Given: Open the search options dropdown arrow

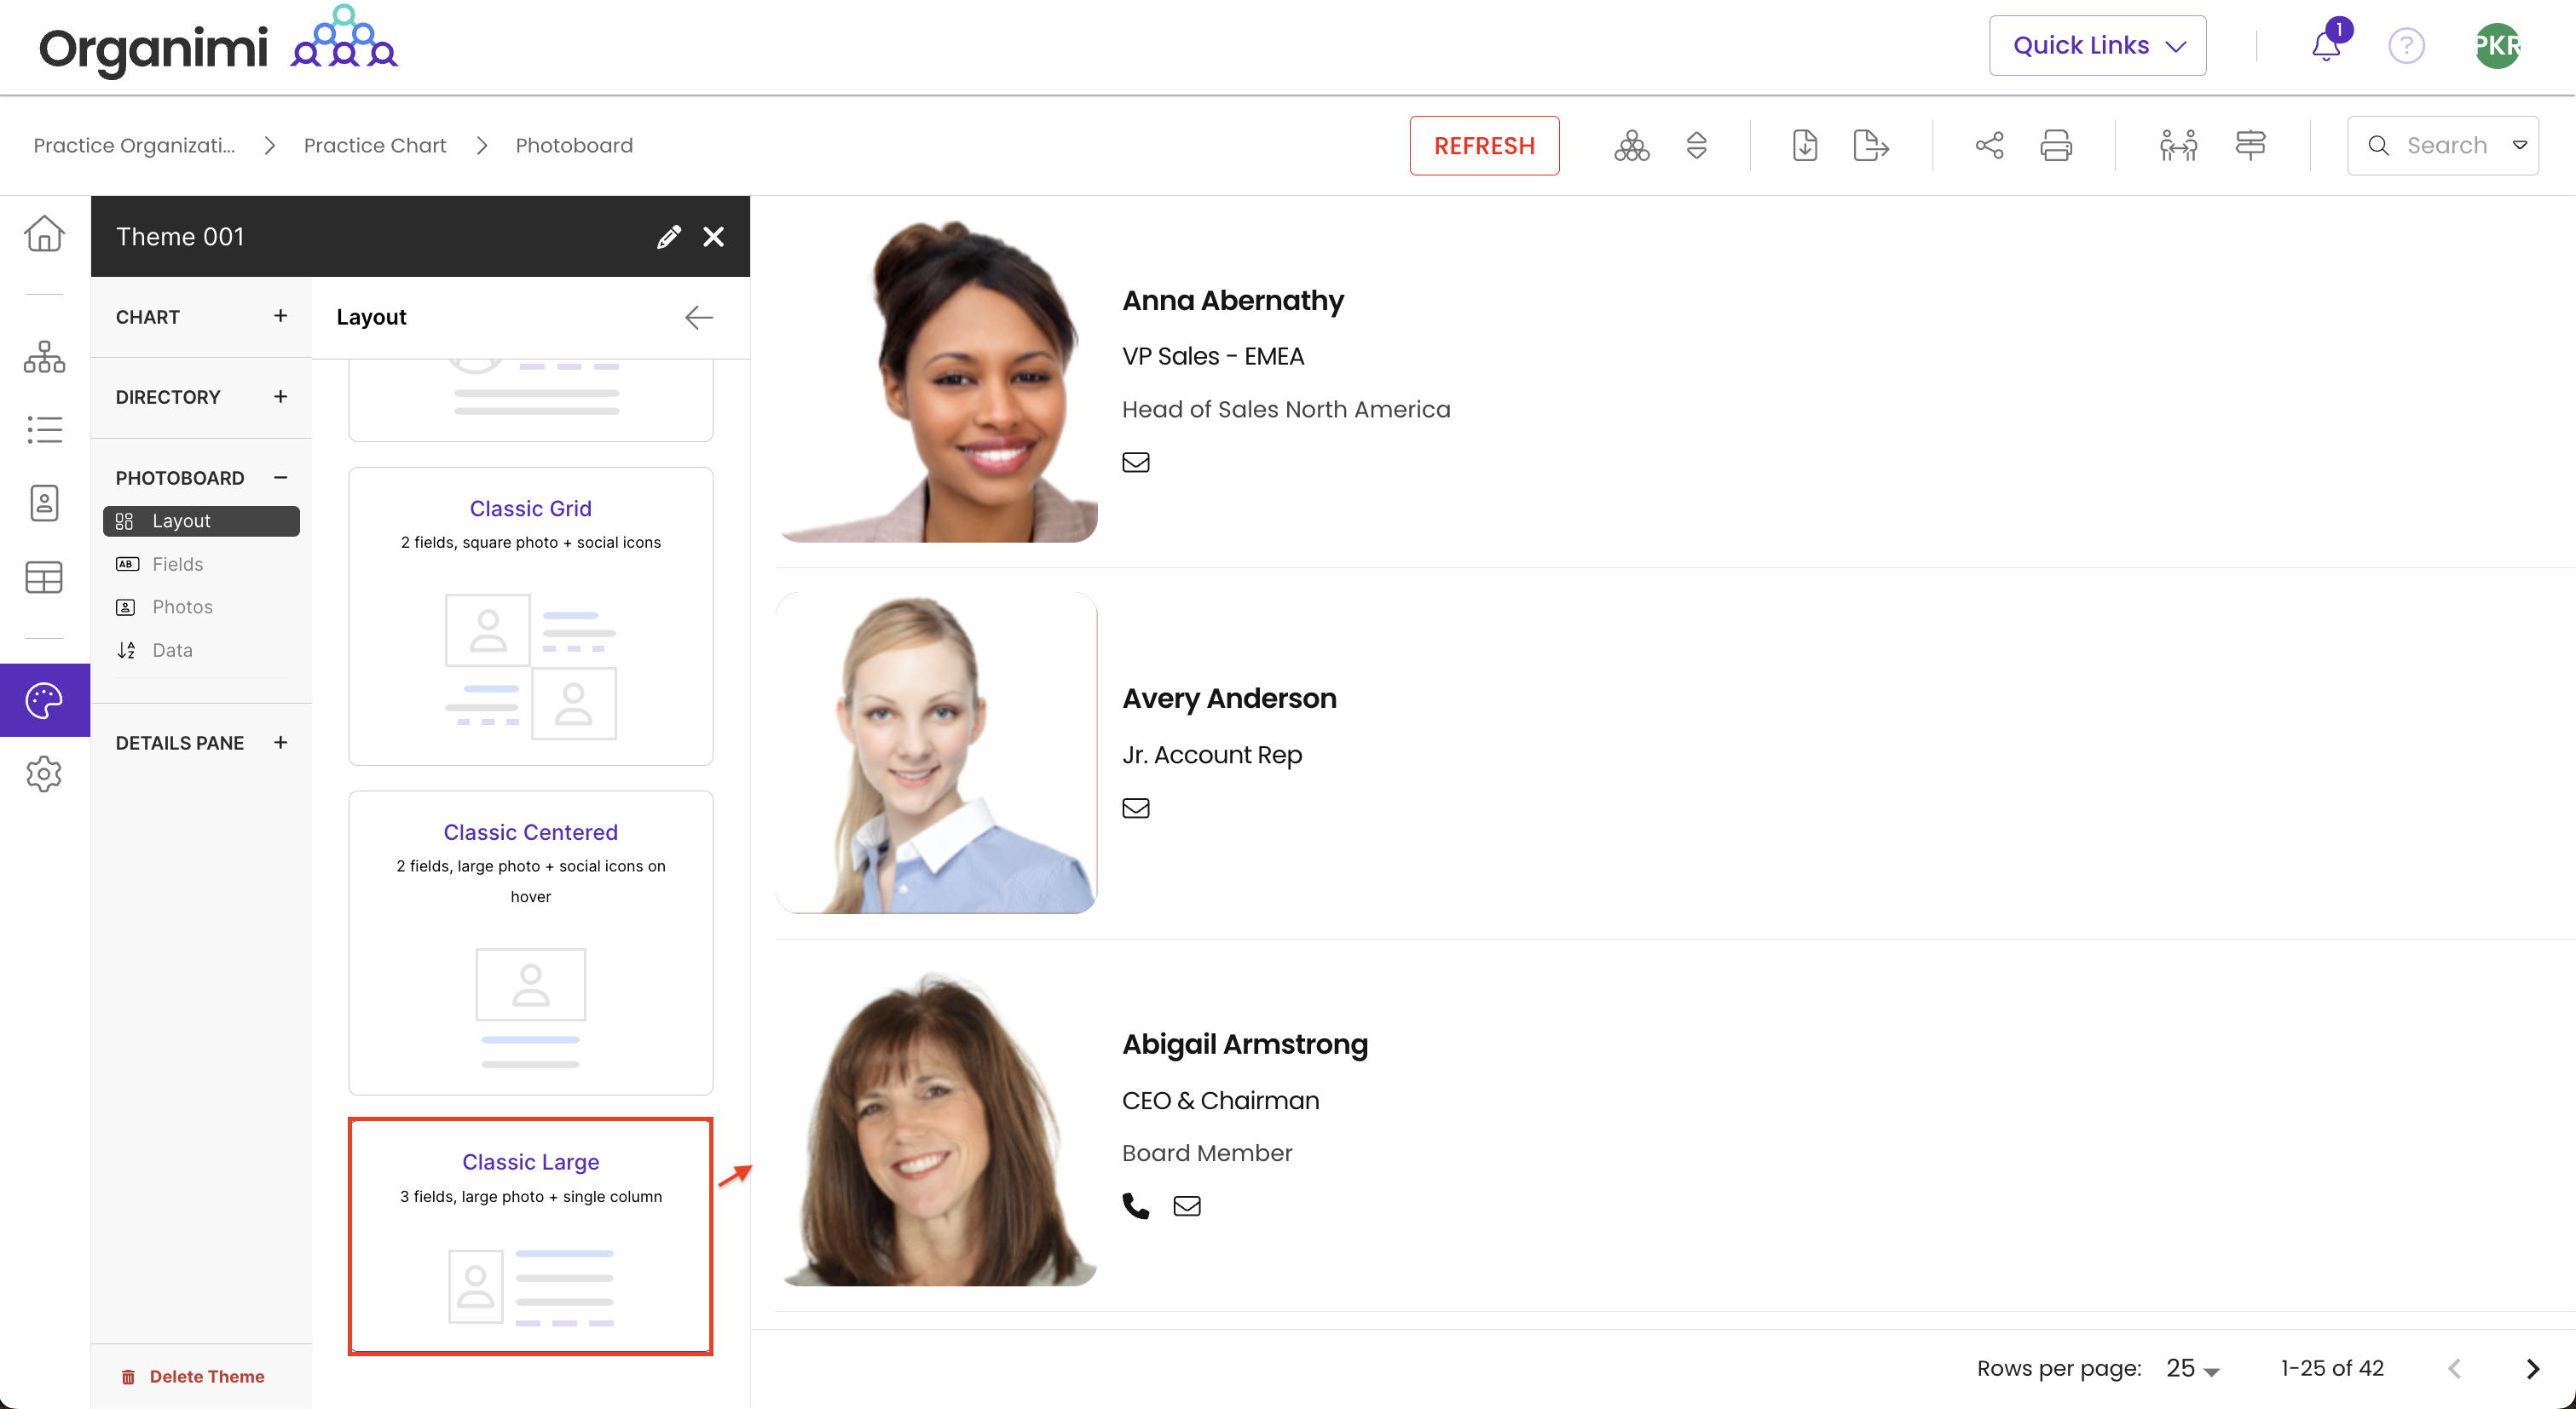Looking at the screenshot, I should pos(2519,146).
